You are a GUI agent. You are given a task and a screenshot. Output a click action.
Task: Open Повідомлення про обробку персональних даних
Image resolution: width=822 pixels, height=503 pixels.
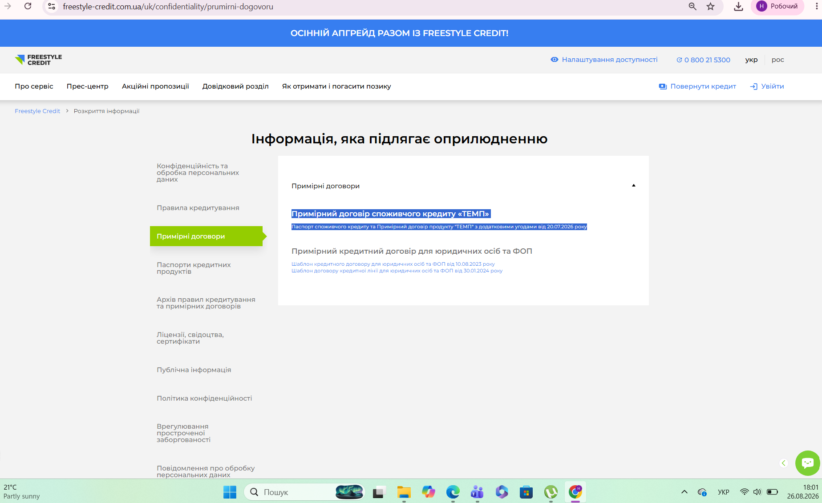click(206, 471)
